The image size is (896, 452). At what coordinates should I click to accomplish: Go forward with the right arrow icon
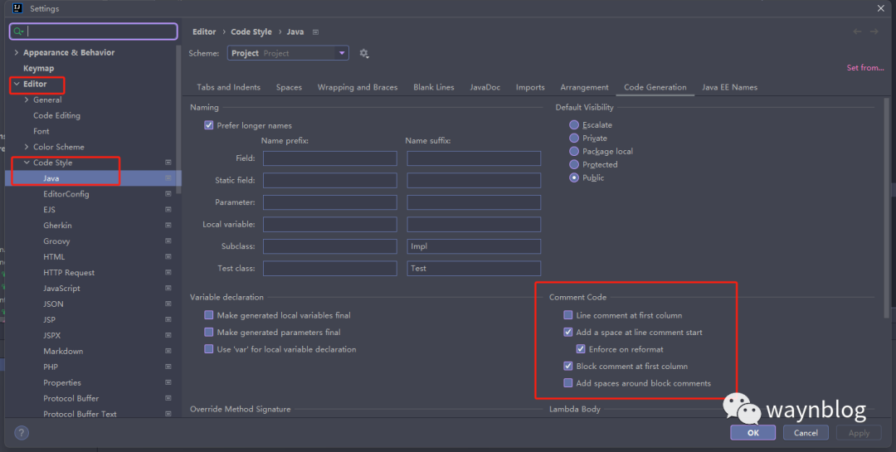[874, 32]
